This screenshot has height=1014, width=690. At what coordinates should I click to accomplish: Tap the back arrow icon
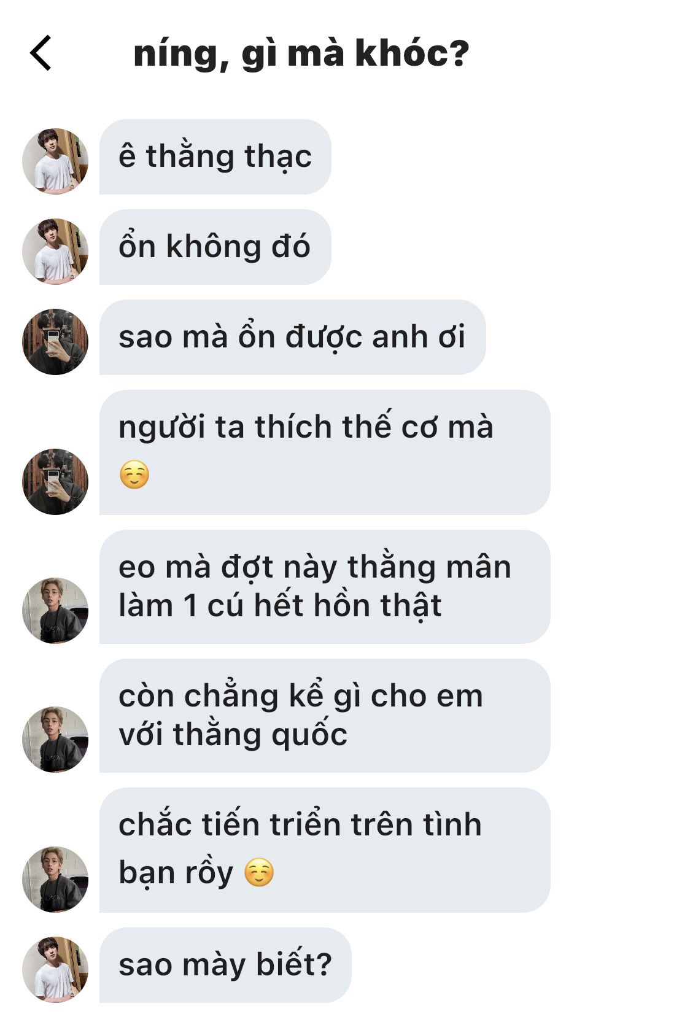click(41, 53)
